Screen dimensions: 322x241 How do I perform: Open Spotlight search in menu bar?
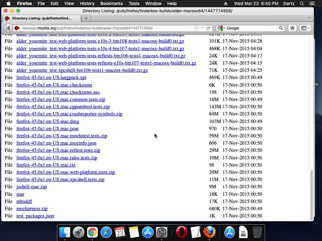(302, 3)
